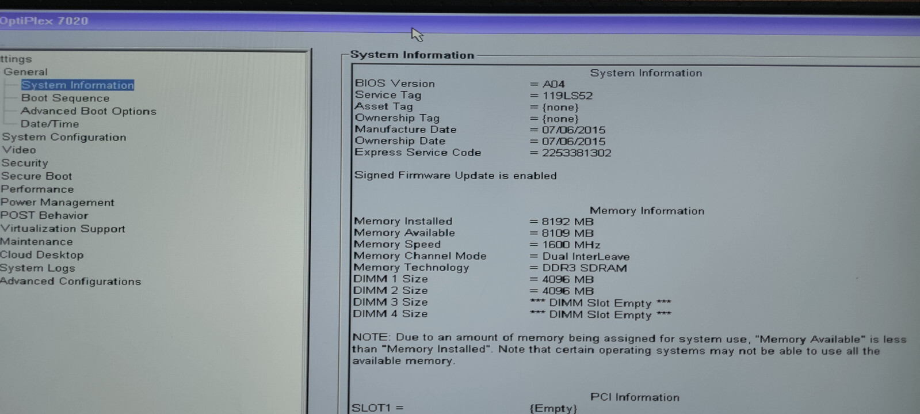The image size is (920, 414).
Task: Expand the Secure Boot category
Action: pos(36,176)
